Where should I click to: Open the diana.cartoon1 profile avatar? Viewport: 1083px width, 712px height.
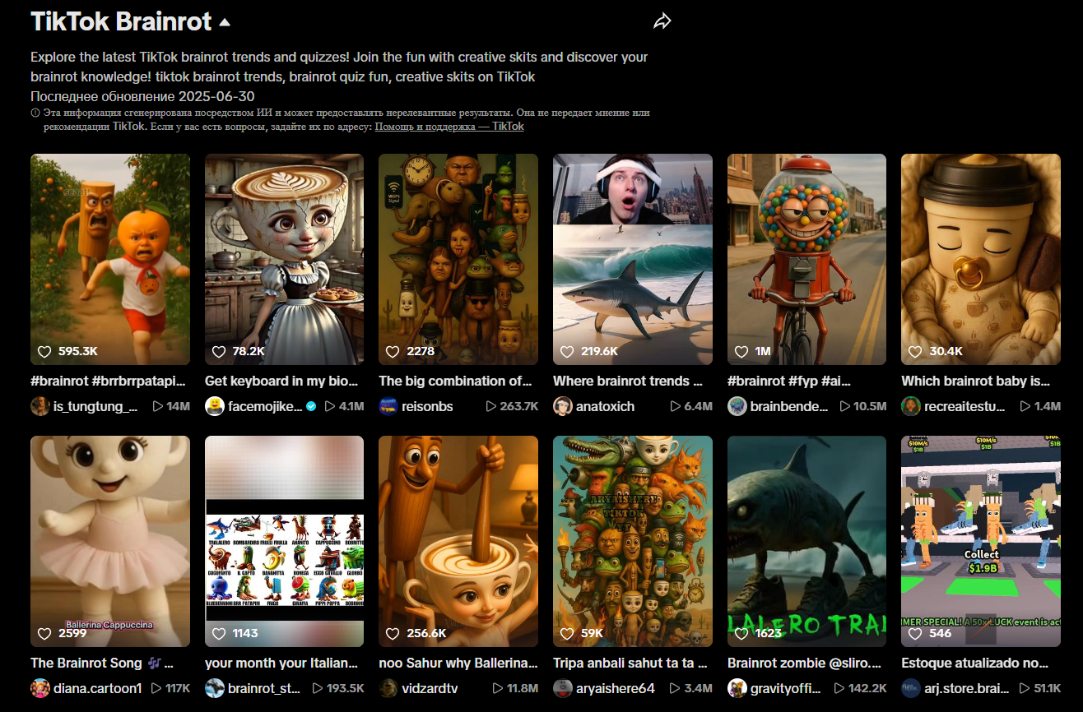(x=40, y=688)
